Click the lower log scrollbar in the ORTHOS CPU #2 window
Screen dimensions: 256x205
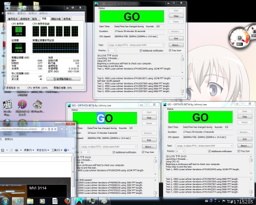(x=251, y=186)
